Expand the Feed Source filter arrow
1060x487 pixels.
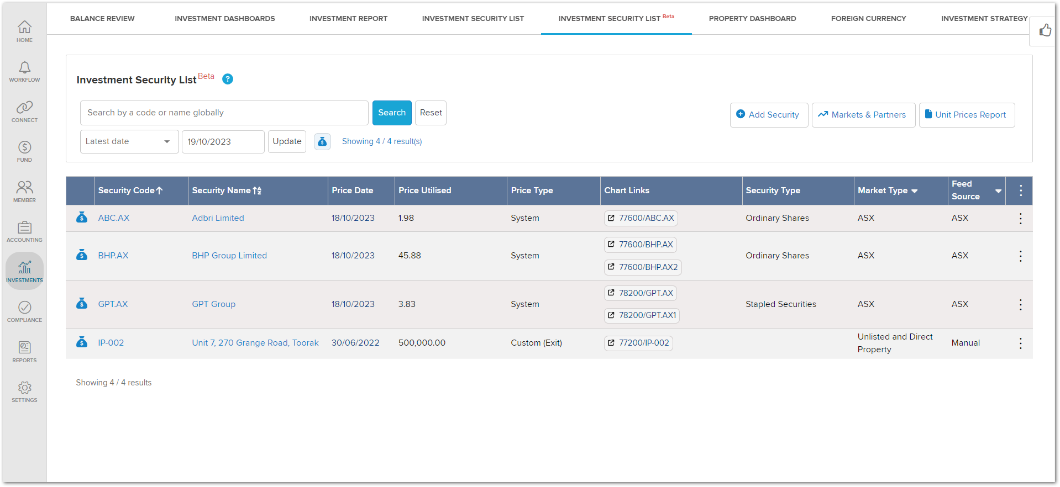click(x=998, y=191)
